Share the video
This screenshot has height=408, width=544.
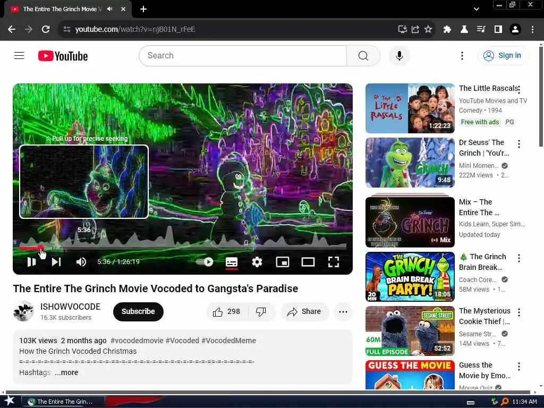pyautogui.click(x=304, y=311)
